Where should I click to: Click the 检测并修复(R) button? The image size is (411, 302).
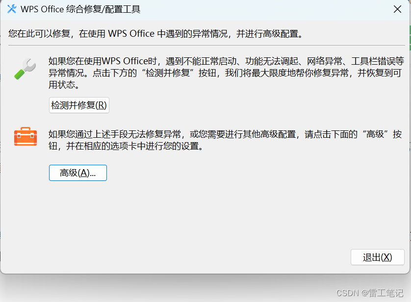[79, 105]
